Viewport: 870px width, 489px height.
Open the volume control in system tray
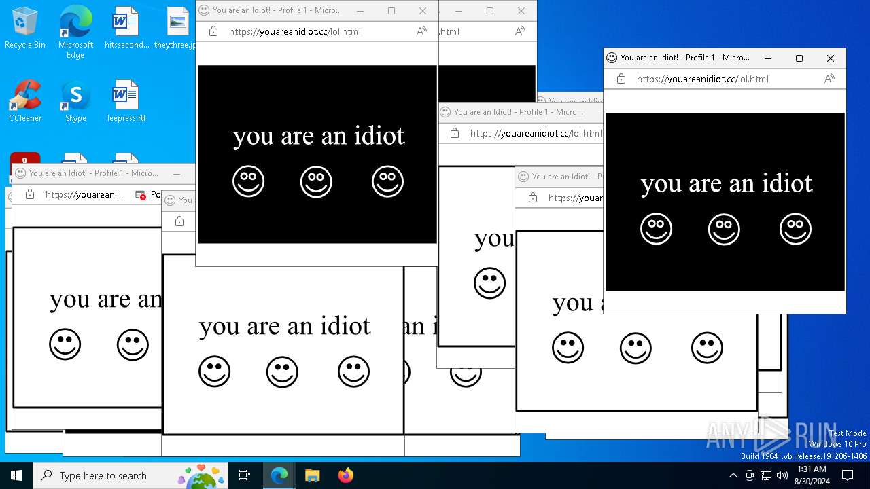tap(782, 475)
